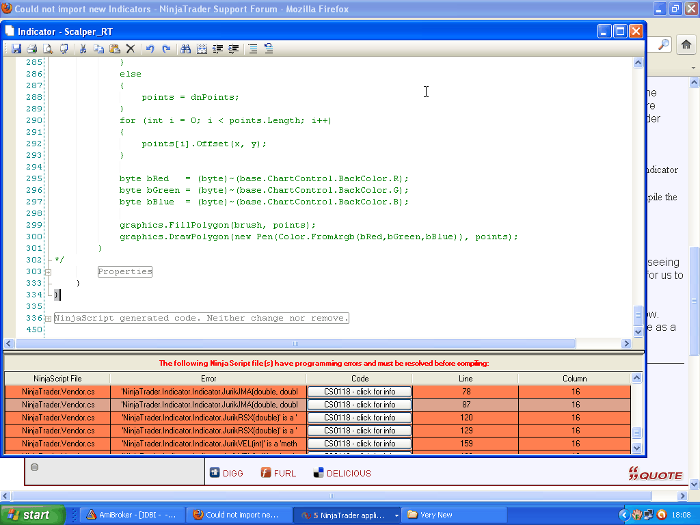Comment out the selected lines
700x525 pixels.
253,49
